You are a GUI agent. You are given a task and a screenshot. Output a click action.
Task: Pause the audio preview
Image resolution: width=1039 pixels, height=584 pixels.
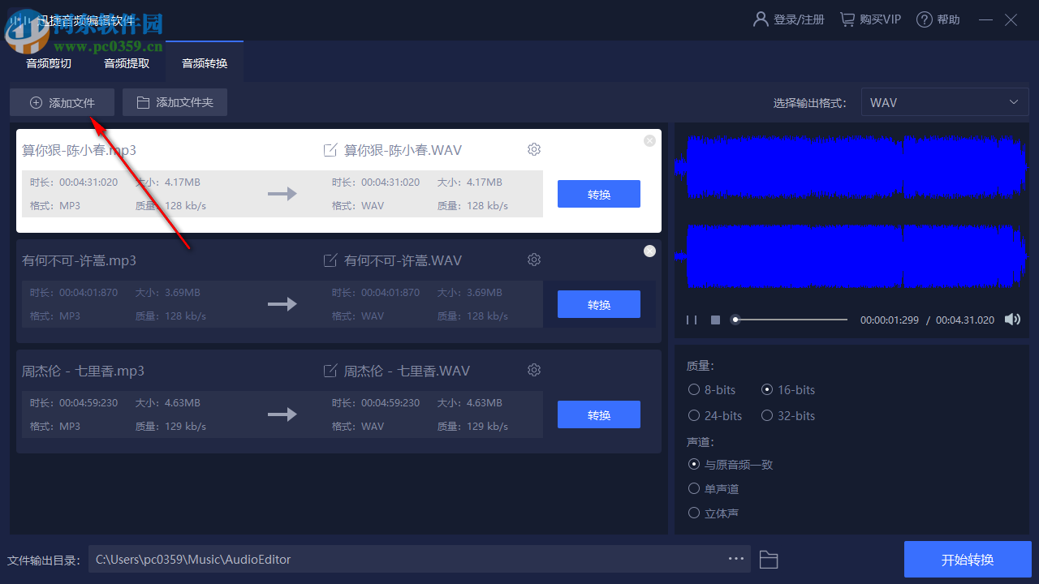tap(692, 320)
